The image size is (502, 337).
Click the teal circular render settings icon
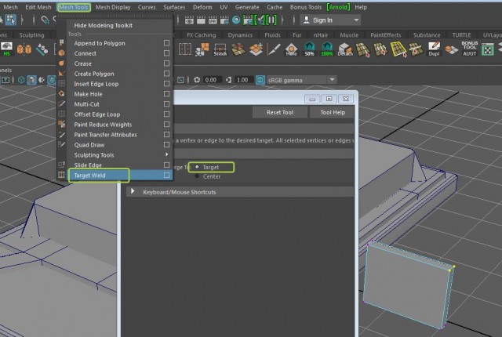(236, 20)
